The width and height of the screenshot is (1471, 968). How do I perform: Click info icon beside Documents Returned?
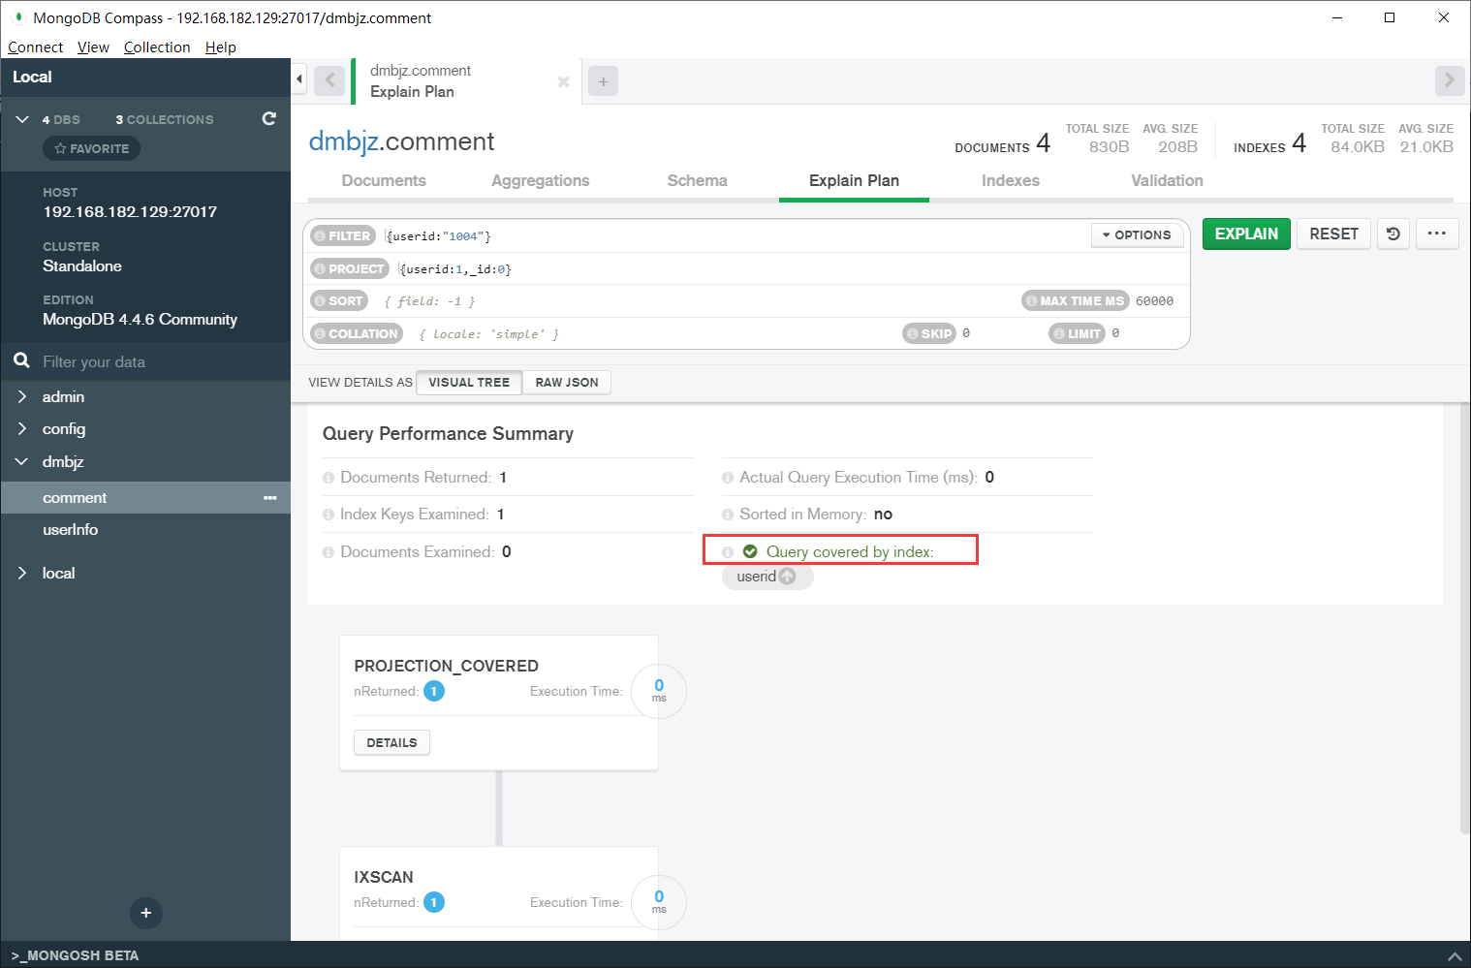pos(329,478)
